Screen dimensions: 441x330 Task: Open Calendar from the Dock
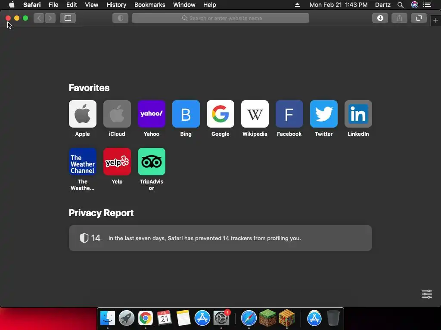click(x=164, y=318)
